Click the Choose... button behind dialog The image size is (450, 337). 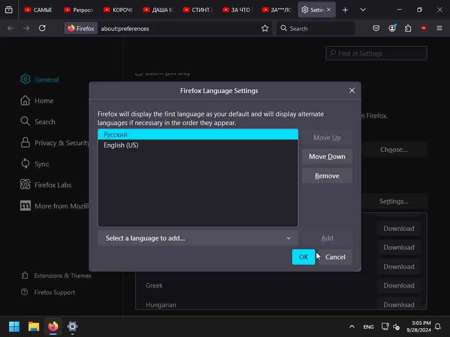pos(394,150)
